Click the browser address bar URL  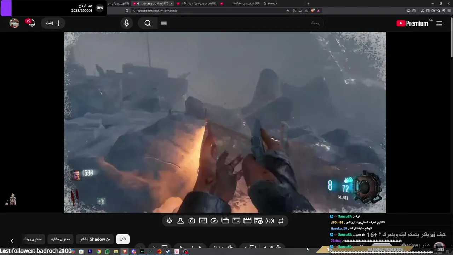click(x=157, y=11)
